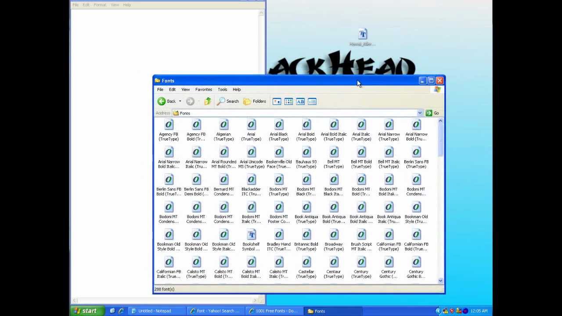The width and height of the screenshot is (562, 316).
Task: Select the Bell MT Italic font
Action: point(389,158)
